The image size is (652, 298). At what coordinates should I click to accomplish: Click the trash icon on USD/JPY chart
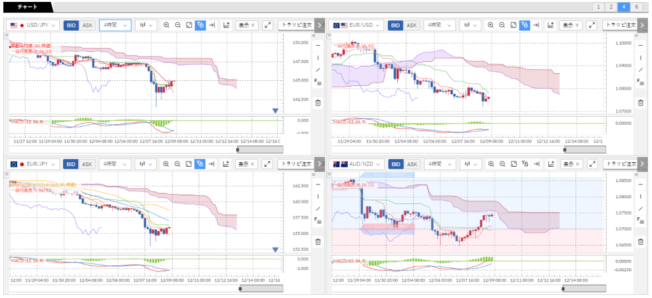pos(318,103)
